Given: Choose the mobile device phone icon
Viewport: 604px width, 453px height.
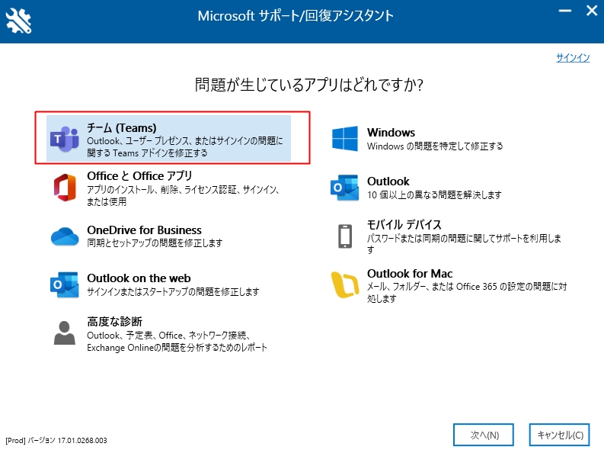Looking at the screenshot, I should [x=345, y=236].
